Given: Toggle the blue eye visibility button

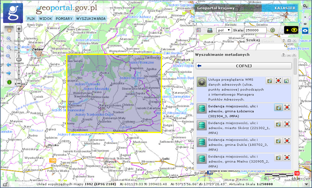Looking at the screenshot, I should click(x=305, y=31).
